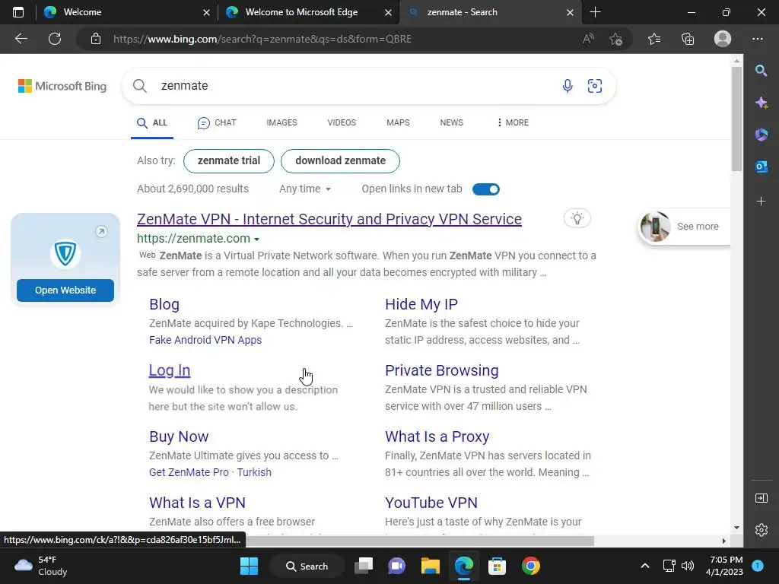The image size is (779, 584).
Task: Switch to Welcome to Microsoft Edge tab
Action: 308,12
